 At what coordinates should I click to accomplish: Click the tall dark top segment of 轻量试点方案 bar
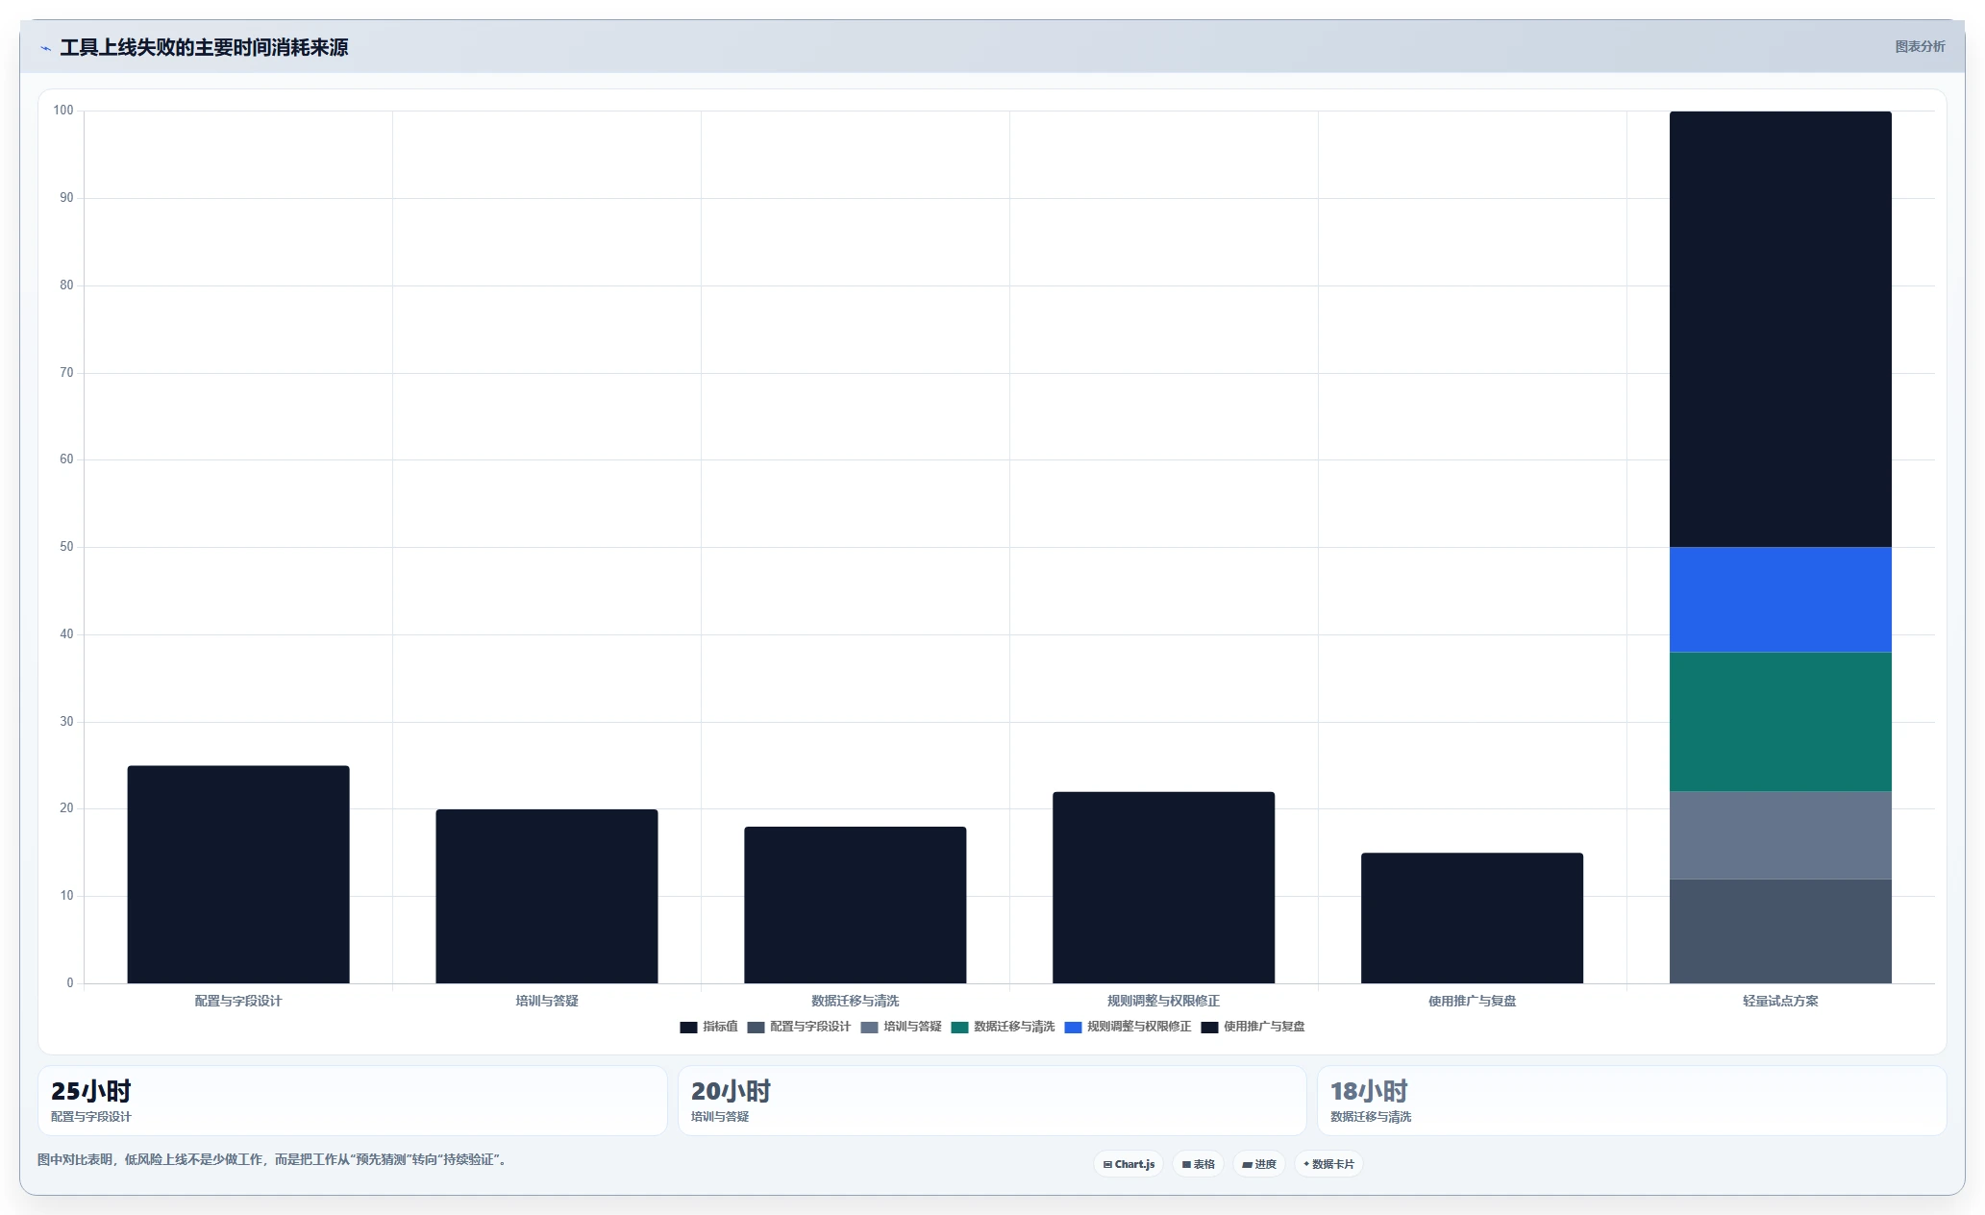[1780, 329]
